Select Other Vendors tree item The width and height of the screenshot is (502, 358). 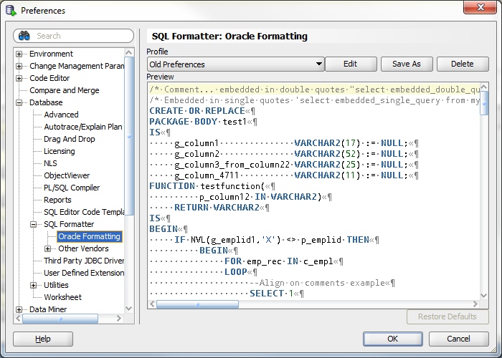[x=83, y=248]
